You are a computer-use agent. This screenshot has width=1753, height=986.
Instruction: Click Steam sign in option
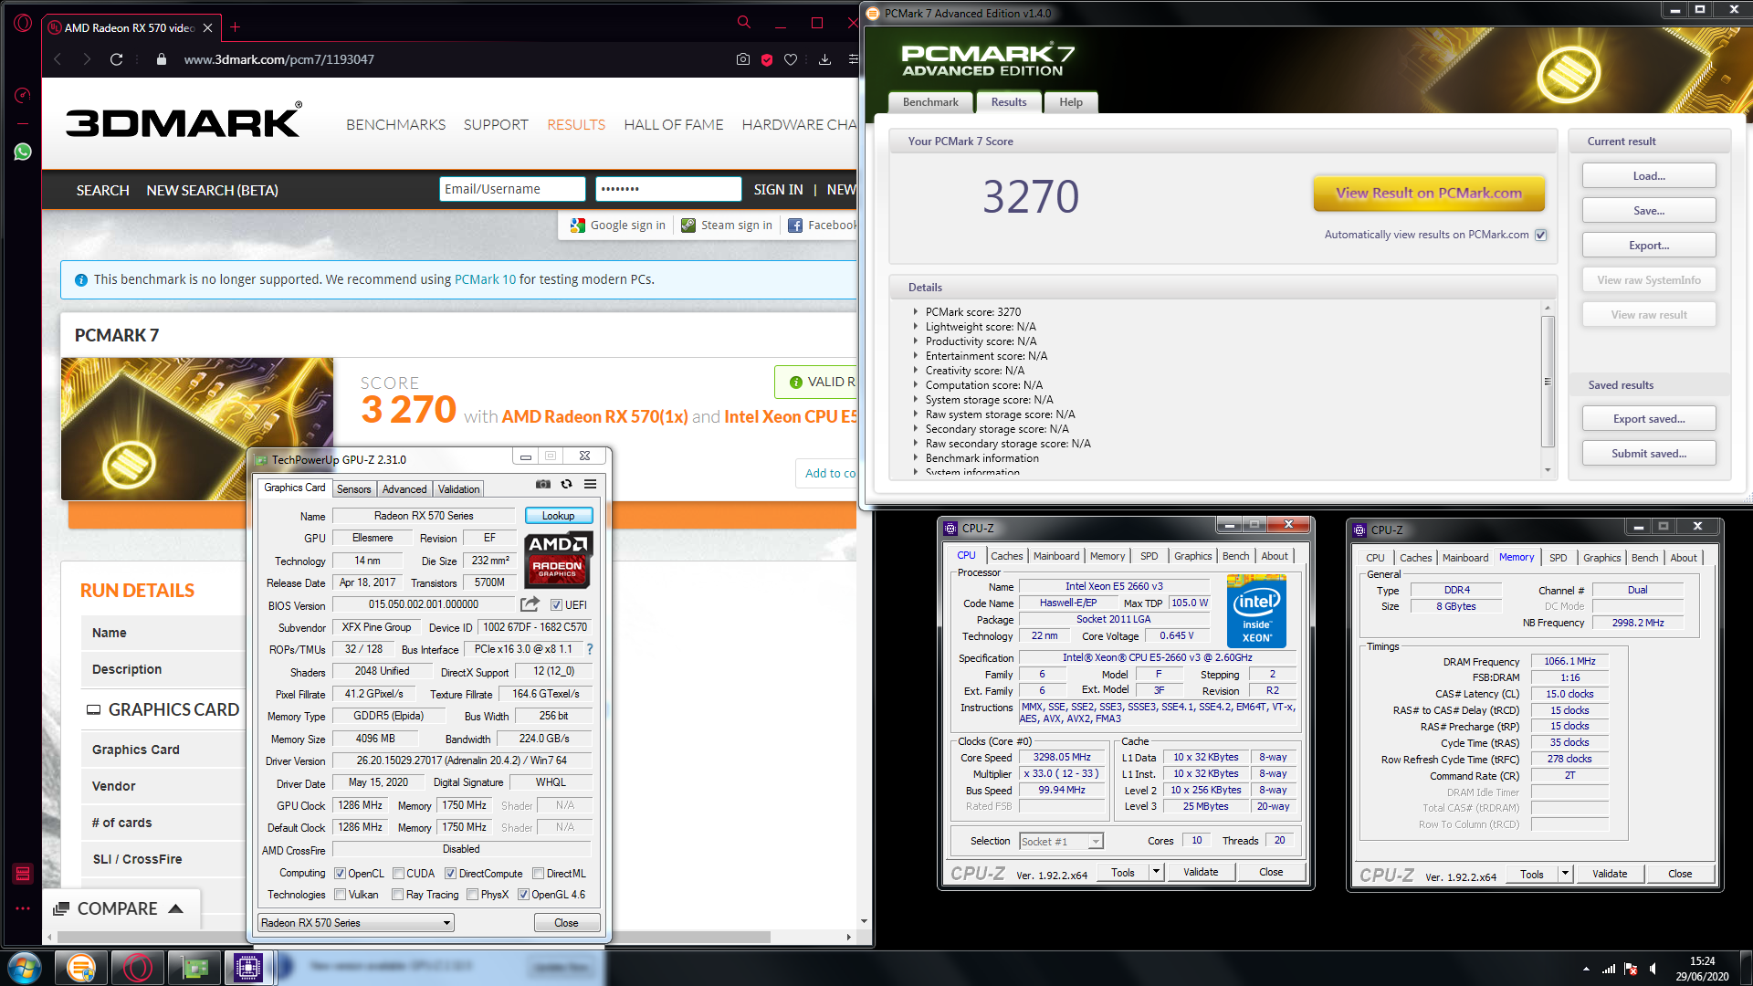coord(727,226)
